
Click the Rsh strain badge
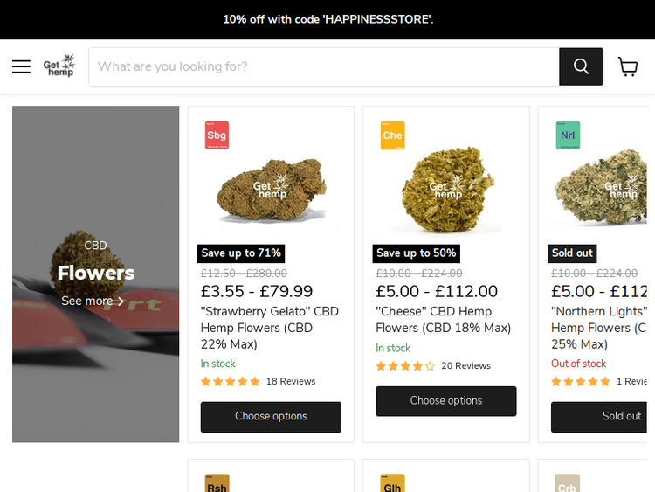tap(217, 483)
